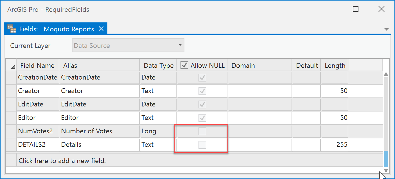Click the Fields table icon on the tab
395x179 pixels.
point(11,28)
